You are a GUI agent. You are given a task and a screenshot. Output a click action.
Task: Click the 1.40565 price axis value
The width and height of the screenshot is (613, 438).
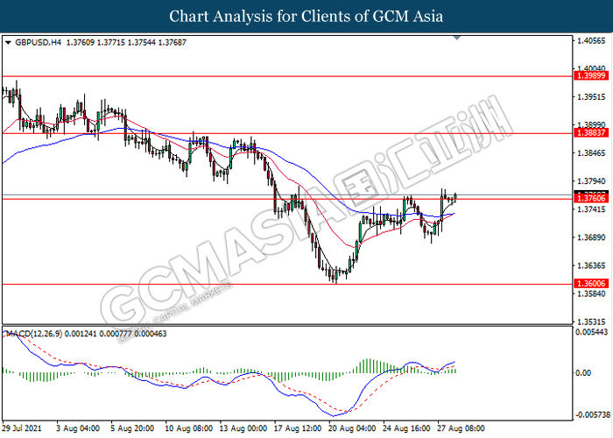pyautogui.click(x=589, y=41)
